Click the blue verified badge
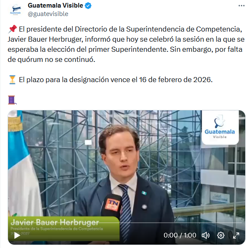 point(88,6)
